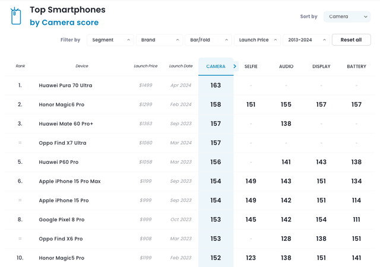Screen dimensions: 380x267
Task: Select the CAMERA column tab
Action: pos(216,66)
